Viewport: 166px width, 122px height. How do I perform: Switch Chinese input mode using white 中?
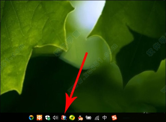coord(105,118)
